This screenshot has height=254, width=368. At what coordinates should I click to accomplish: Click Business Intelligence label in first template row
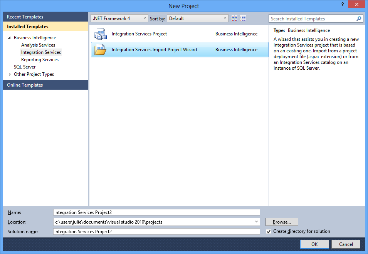pos(236,34)
